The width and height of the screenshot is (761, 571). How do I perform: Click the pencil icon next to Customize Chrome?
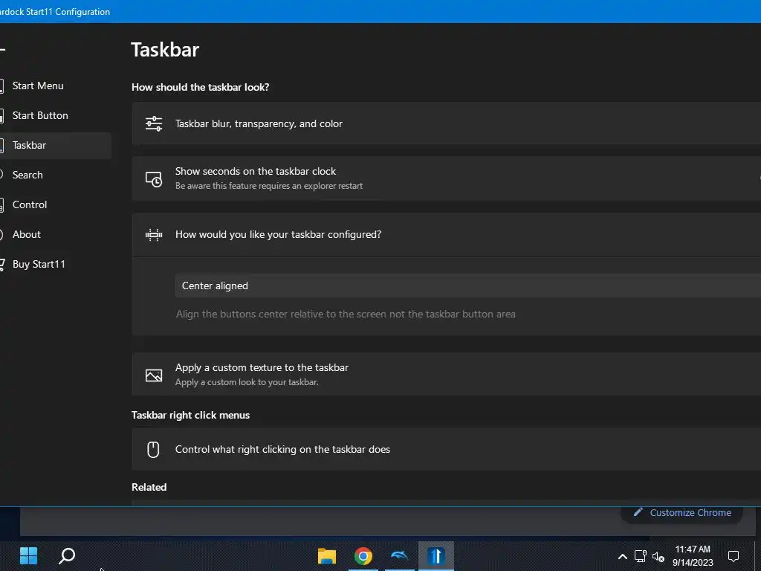point(638,512)
